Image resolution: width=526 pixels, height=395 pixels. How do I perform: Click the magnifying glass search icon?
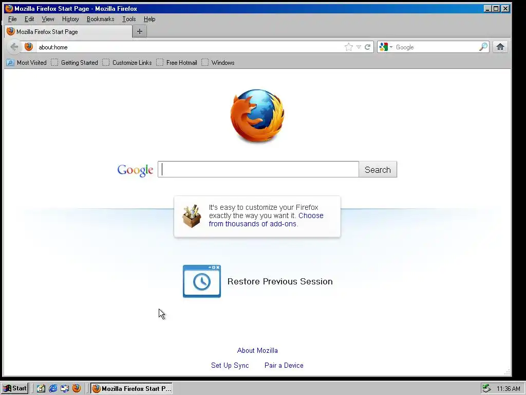tap(483, 47)
